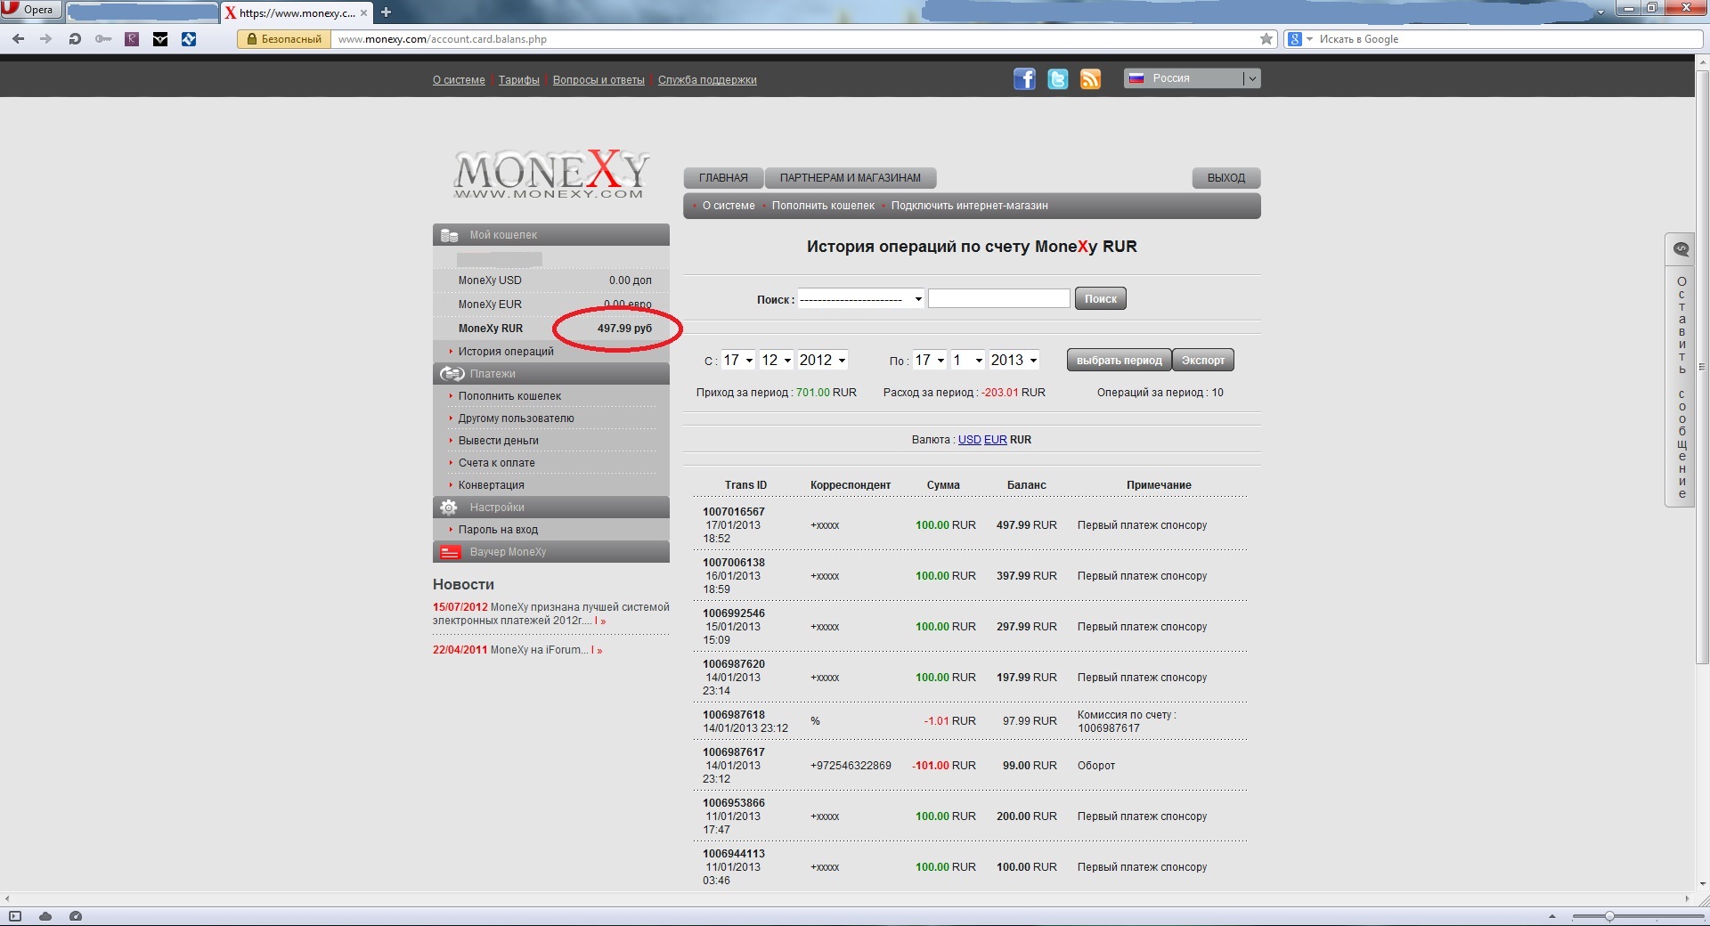
Task: Open the blue diamond bookmark icon
Action: [x=189, y=39]
